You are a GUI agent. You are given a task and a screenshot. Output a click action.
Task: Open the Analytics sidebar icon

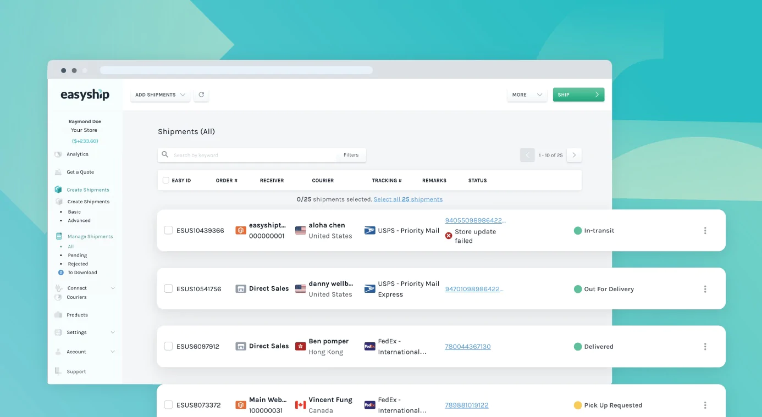[58, 154]
